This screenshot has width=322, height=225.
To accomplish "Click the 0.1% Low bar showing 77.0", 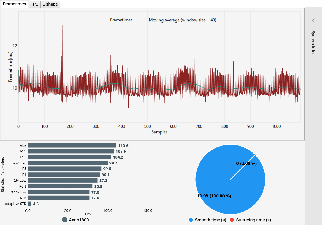I will tap(59, 192).
